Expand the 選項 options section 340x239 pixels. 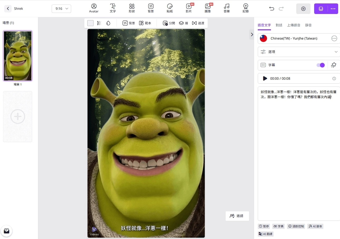point(299,52)
